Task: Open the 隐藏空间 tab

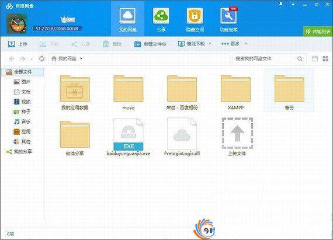Action: tap(195, 19)
